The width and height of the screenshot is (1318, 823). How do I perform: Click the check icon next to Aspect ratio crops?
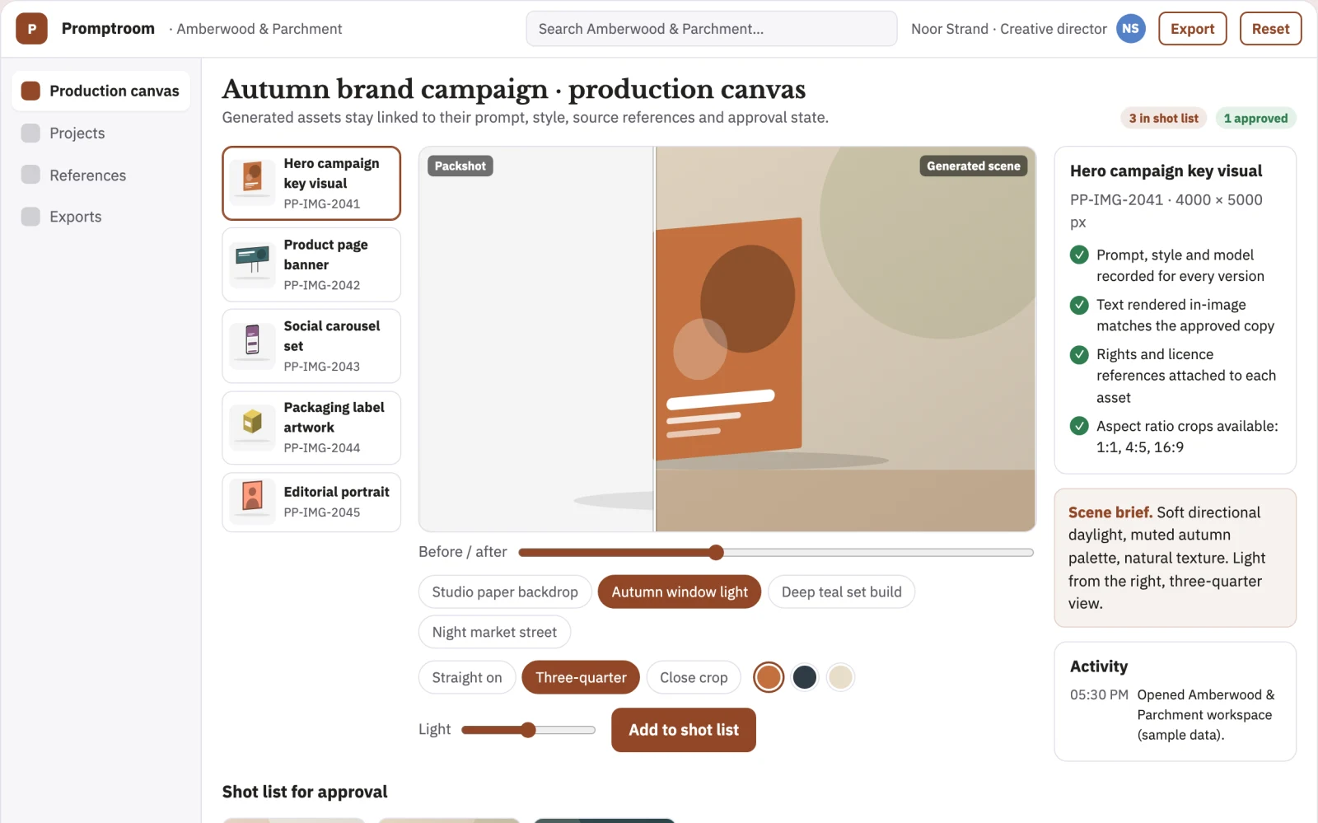[x=1079, y=426]
